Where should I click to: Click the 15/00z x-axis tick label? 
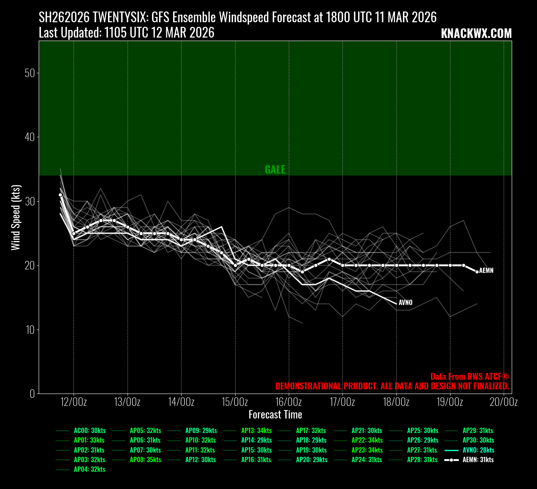(235, 402)
